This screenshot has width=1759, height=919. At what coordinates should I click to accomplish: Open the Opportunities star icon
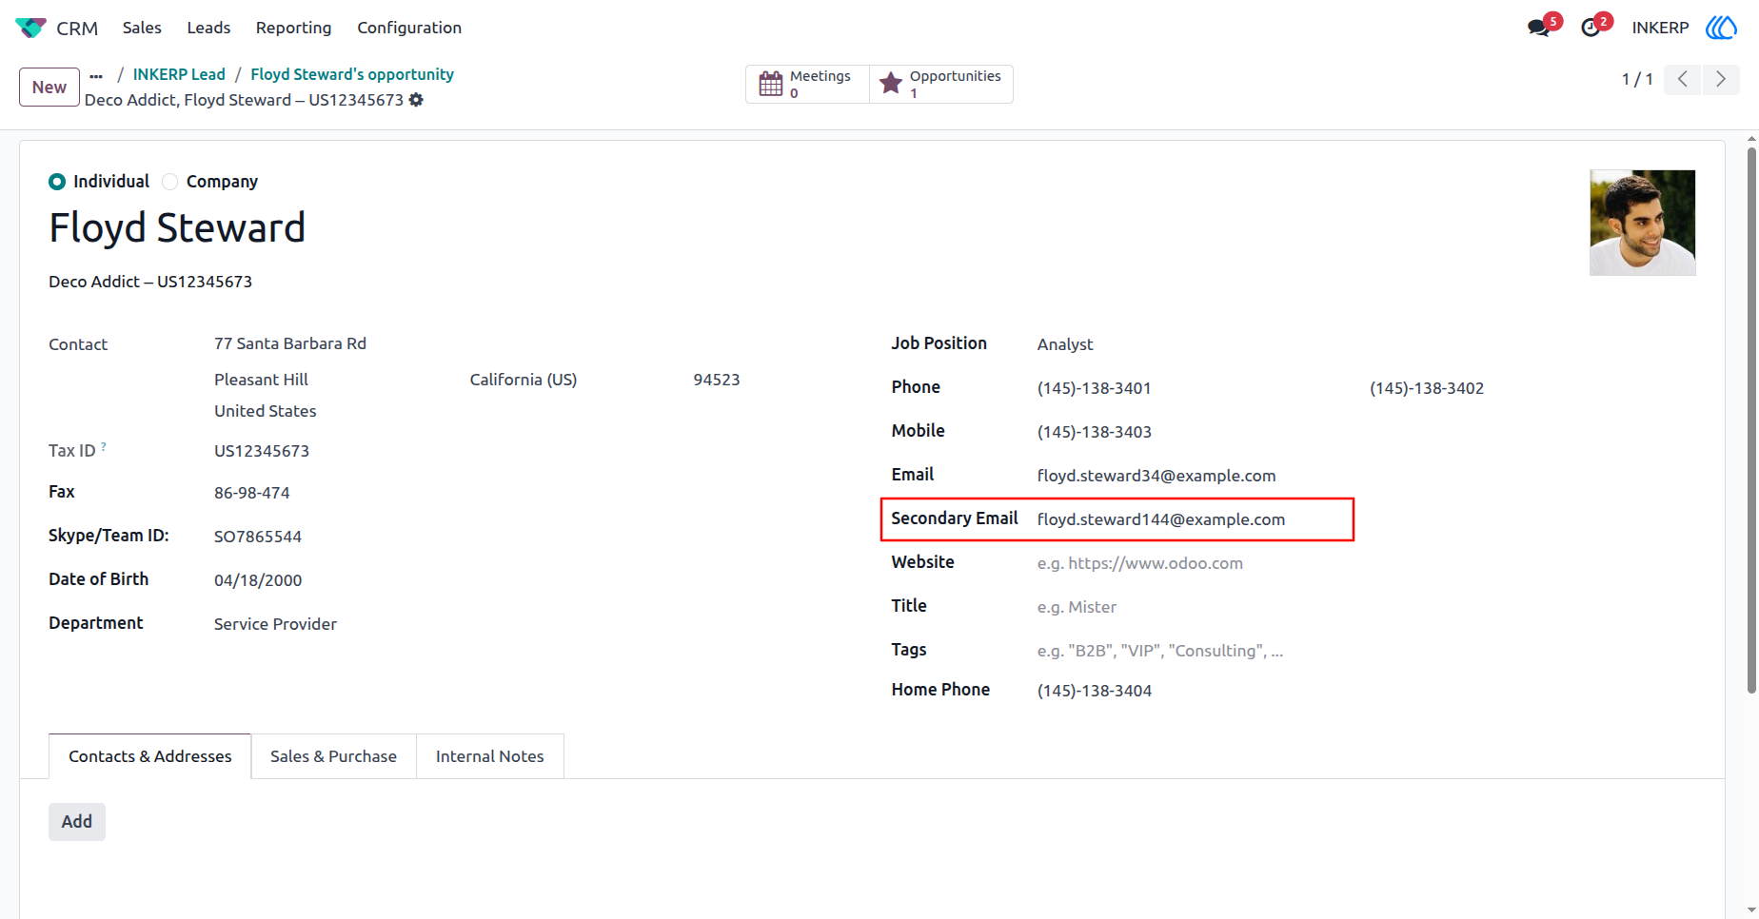(x=891, y=84)
